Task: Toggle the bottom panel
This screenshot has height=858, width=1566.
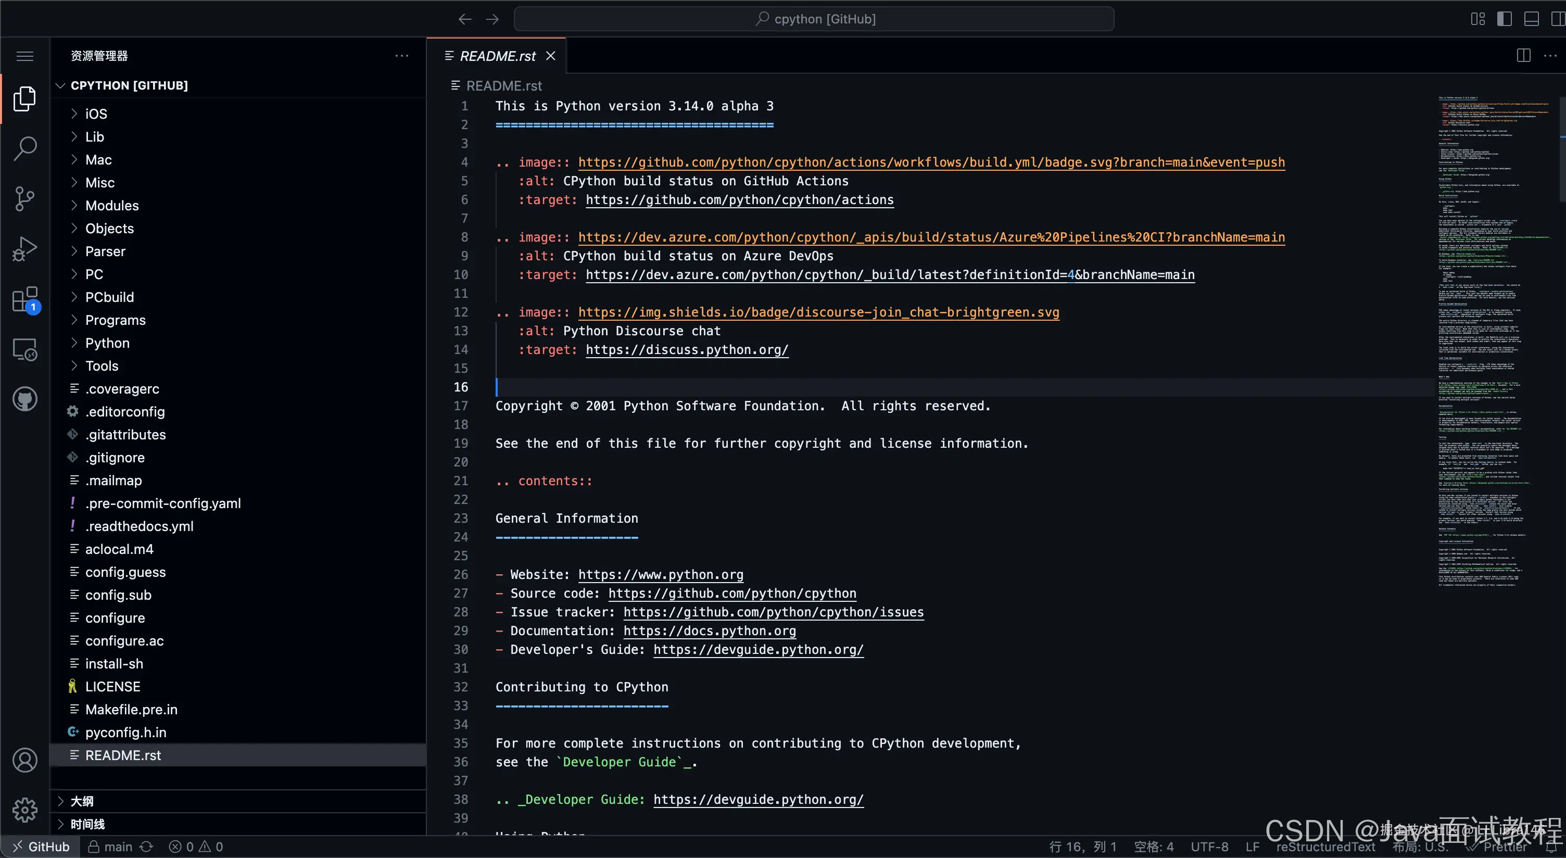Action: pyautogui.click(x=1531, y=19)
